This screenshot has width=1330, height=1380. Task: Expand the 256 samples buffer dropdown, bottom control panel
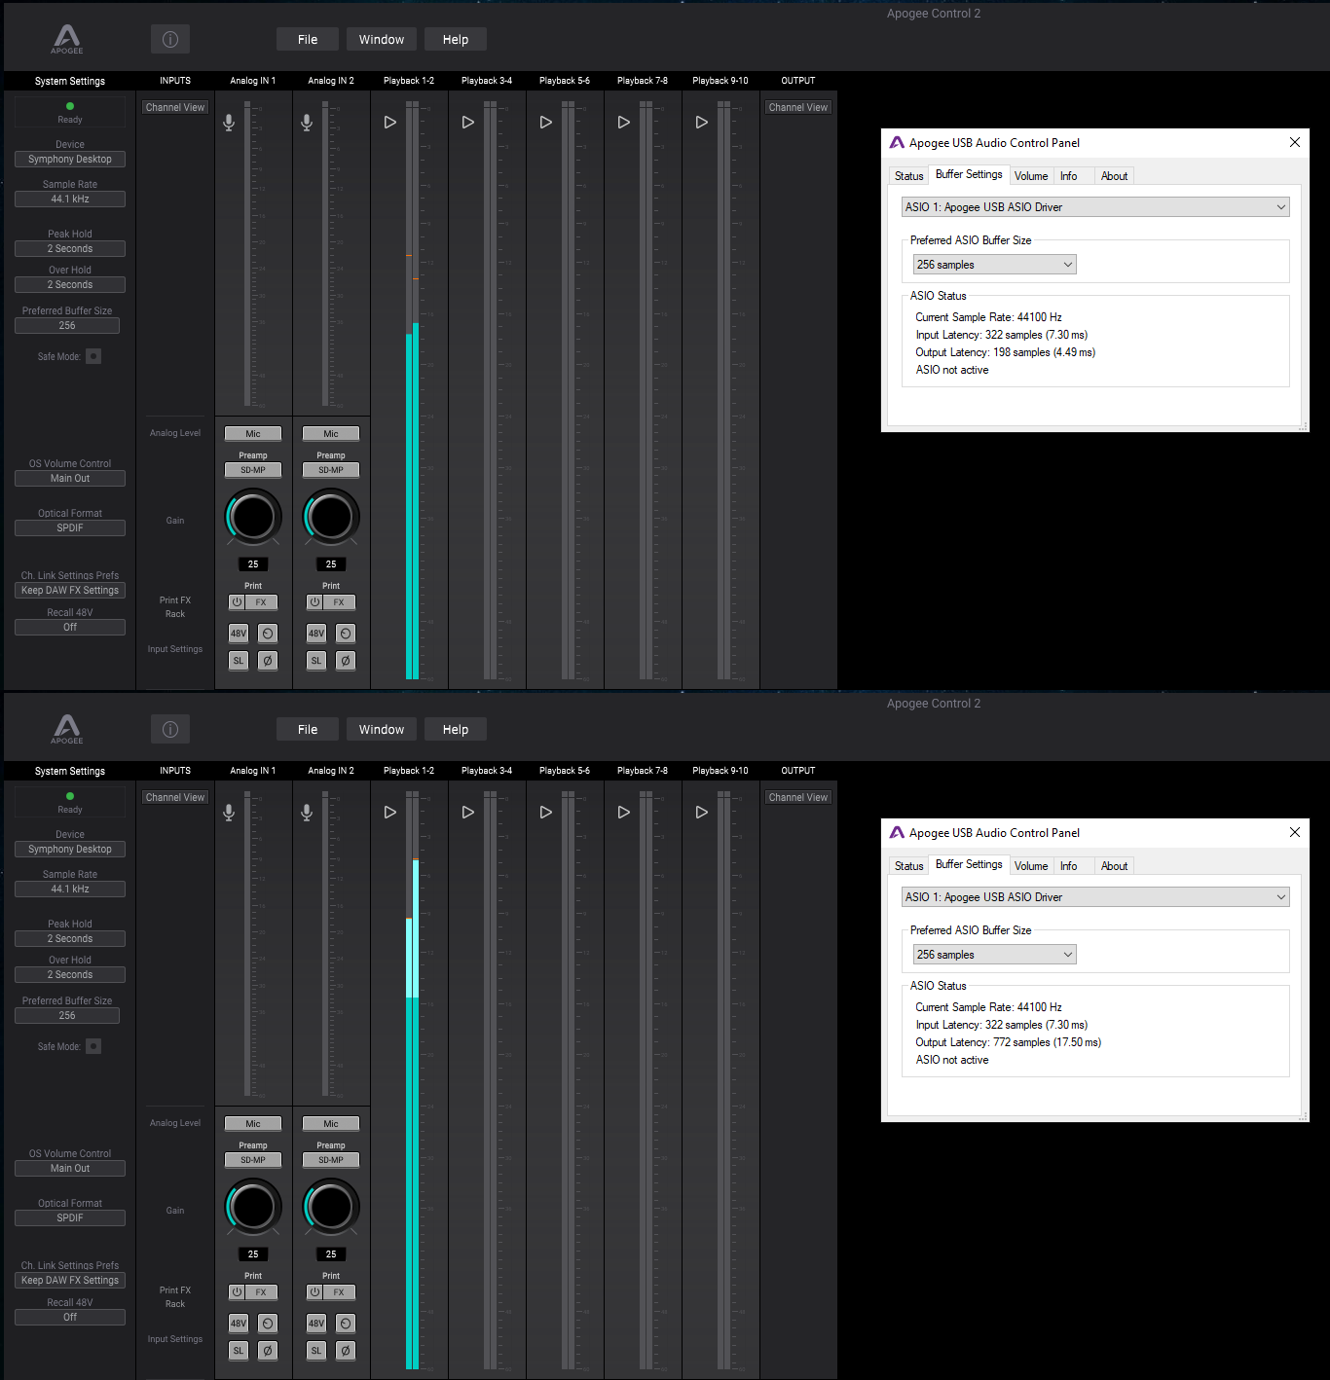pos(994,955)
